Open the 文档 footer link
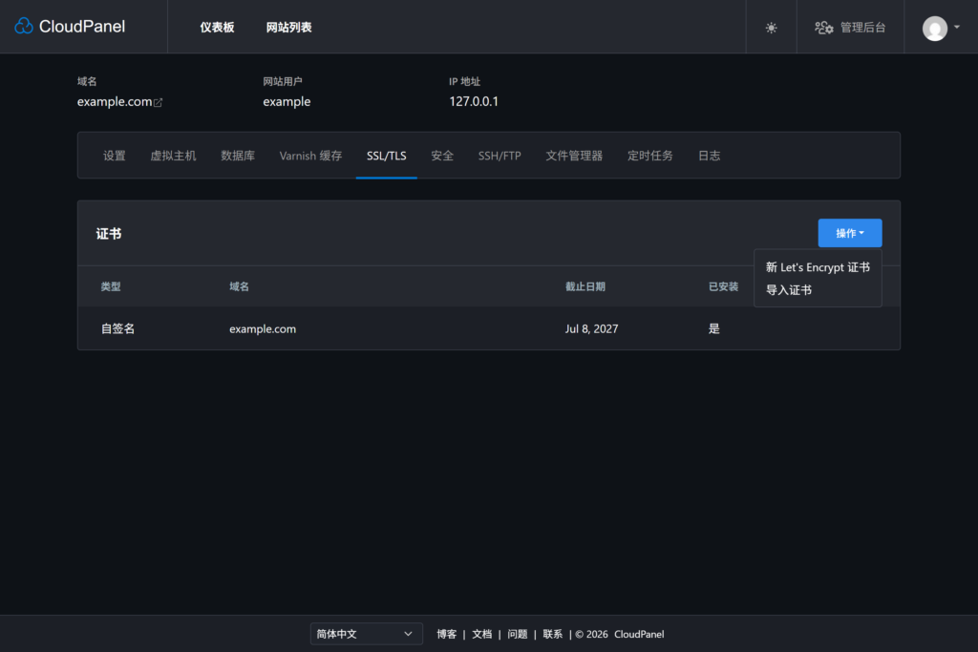 click(x=481, y=634)
